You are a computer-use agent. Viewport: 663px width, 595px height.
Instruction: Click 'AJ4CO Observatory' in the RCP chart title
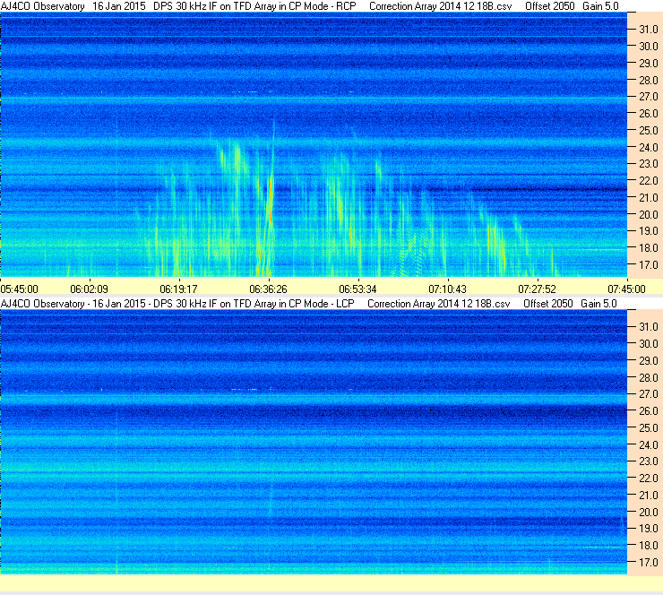pyautogui.click(x=43, y=7)
